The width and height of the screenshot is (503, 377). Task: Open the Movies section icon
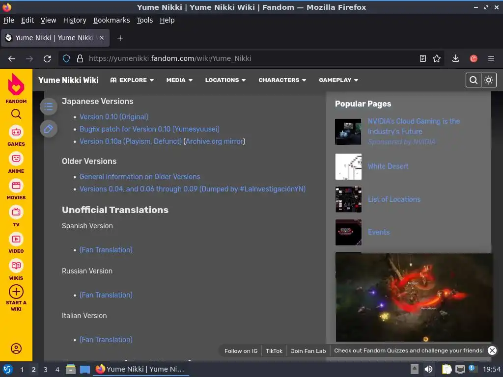click(x=16, y=186)
